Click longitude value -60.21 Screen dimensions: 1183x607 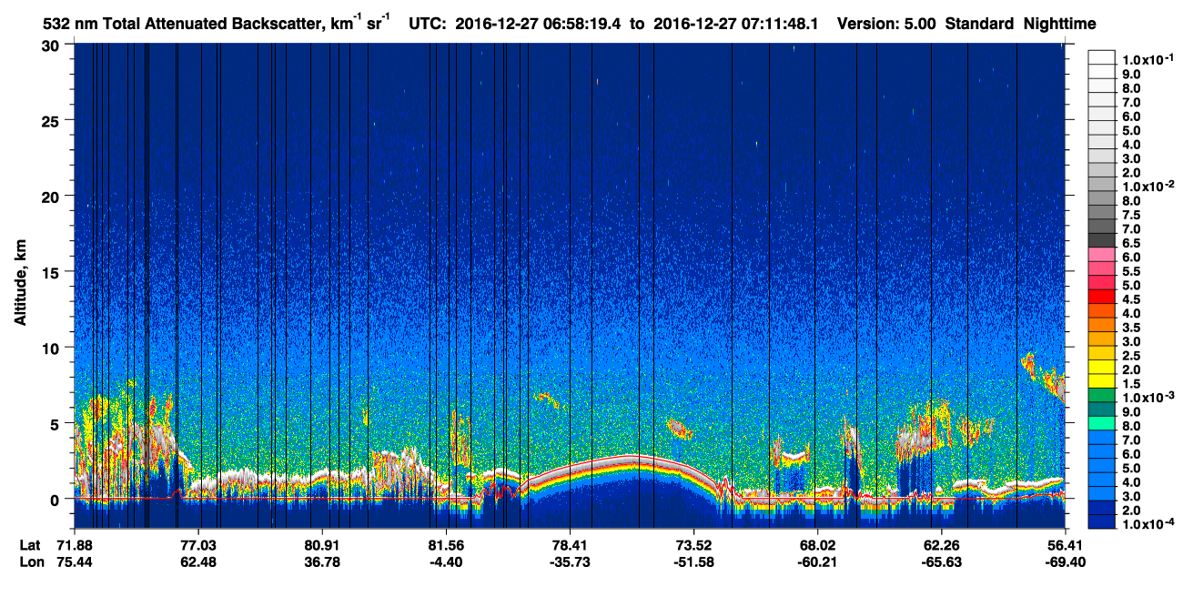click(x=817, y=561)
